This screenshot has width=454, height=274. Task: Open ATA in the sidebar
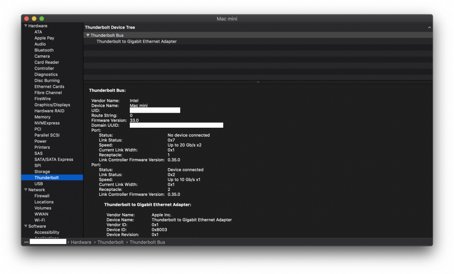[38, 32]
